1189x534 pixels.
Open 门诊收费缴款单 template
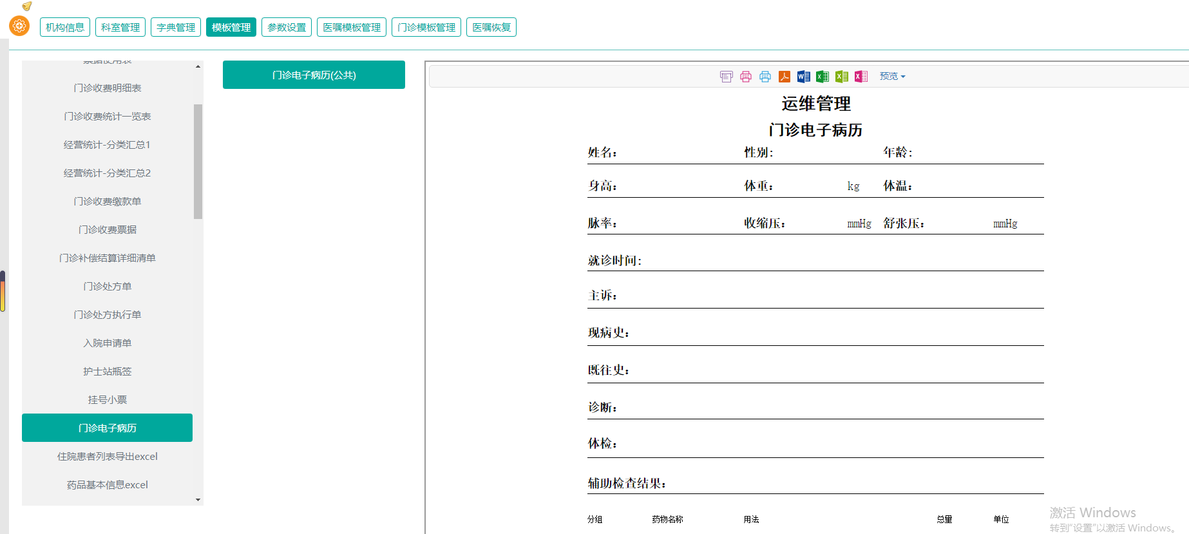coord(108,201)
